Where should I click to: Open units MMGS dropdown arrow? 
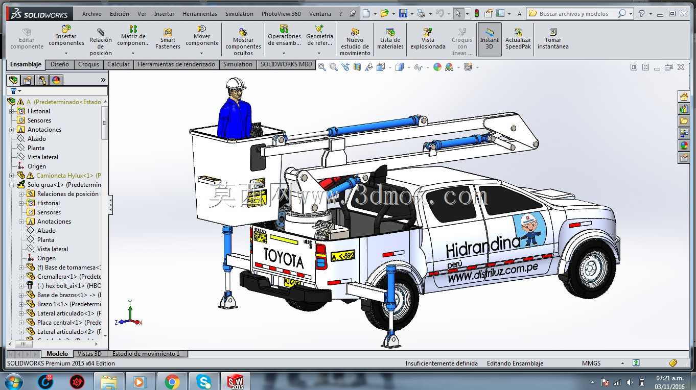(x=623, y=363)
